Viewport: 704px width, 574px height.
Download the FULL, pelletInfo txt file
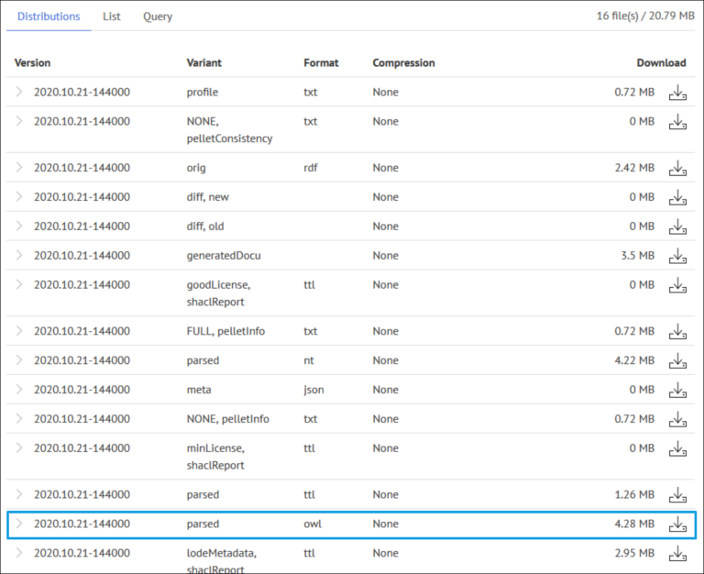tap(677, 331)
